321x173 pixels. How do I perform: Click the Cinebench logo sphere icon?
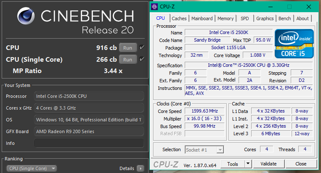[26, 16]
